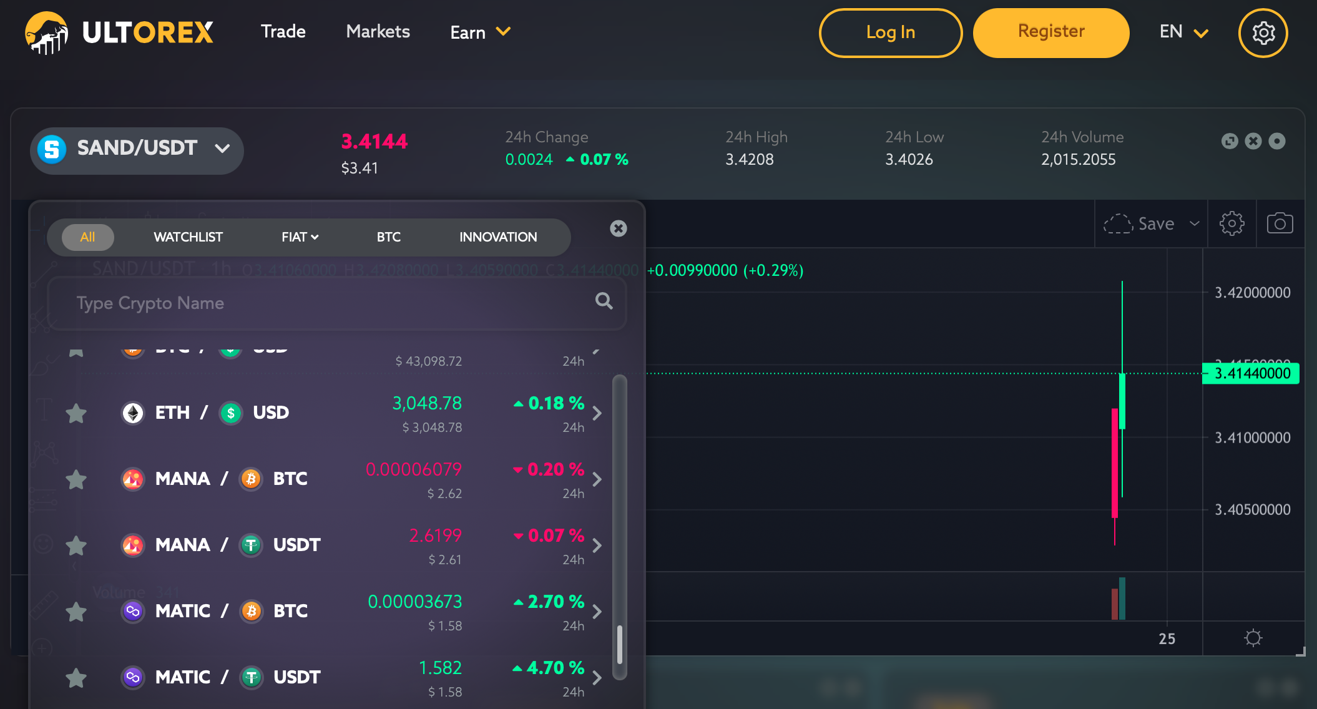Image resolution: width=1317 pixels, height=709 pixels.
Task: Close the pair selector popup
Action: (618, 228)
